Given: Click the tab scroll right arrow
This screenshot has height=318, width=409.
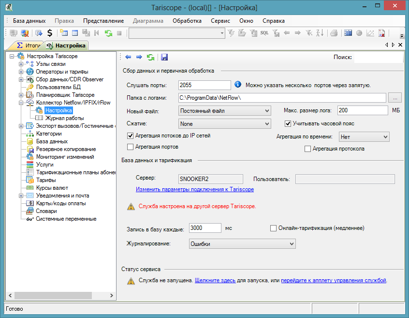Looking at the screenshot, I should coord(394,45).
